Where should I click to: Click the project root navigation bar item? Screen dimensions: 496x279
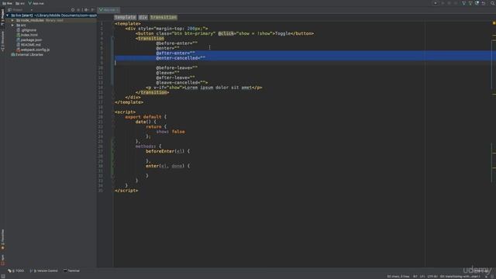coord(7,3)
